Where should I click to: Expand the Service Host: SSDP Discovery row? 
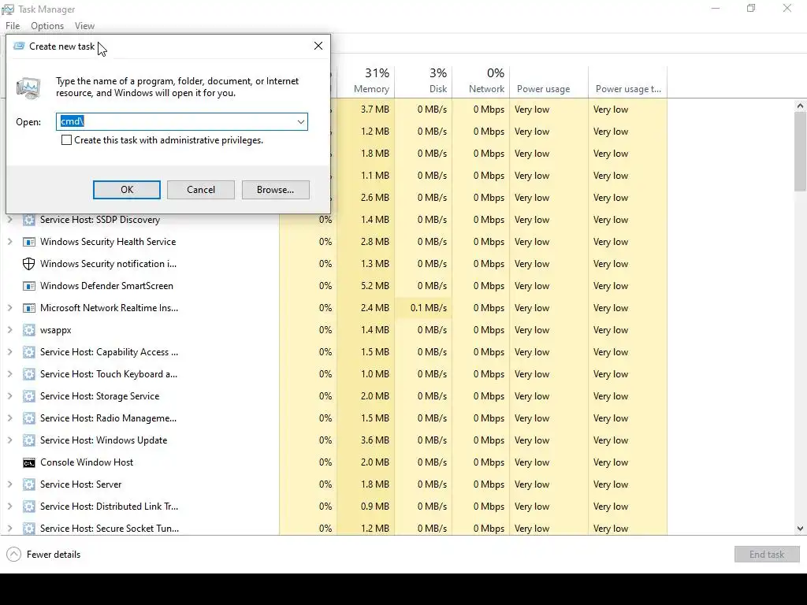(9, 220)
